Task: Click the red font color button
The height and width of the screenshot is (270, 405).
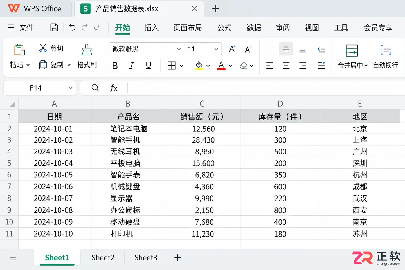Action: pyautogui.click(x=221, y=66)
